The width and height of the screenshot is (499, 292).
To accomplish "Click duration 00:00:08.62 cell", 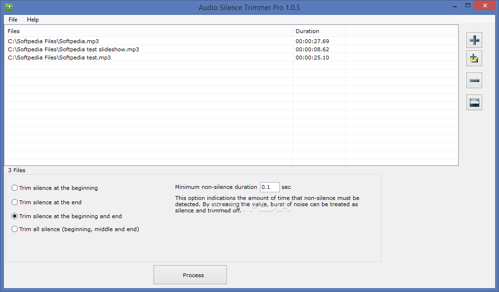I will [x=312, y=49].
